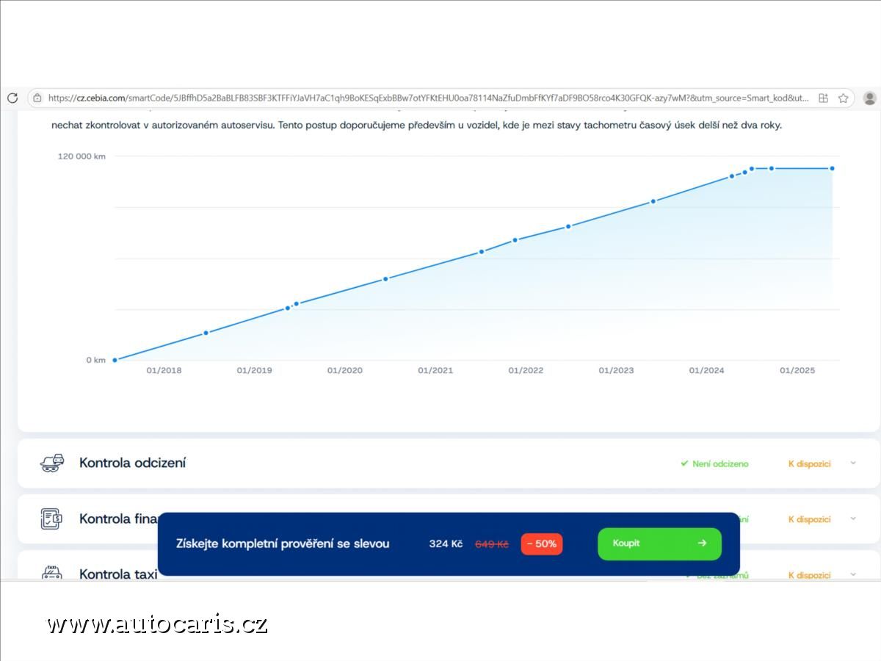This screenshot has width=881, height=661.
Task: Open the Kontrola odcizení section title
Action: [132, 463]
